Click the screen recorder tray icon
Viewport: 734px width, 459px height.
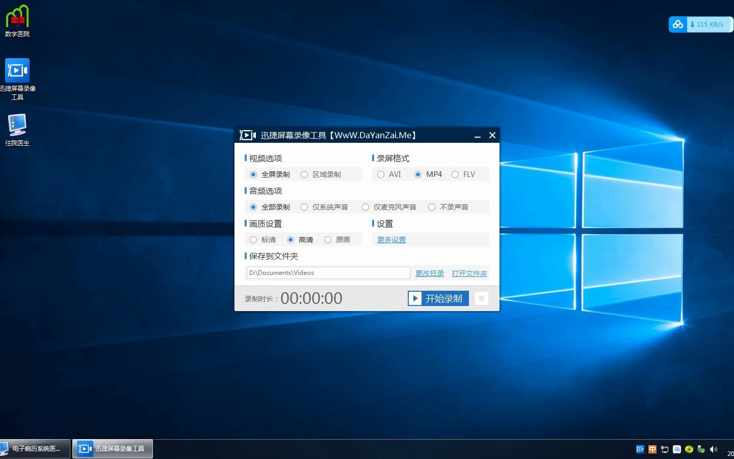tap(640, 449)
